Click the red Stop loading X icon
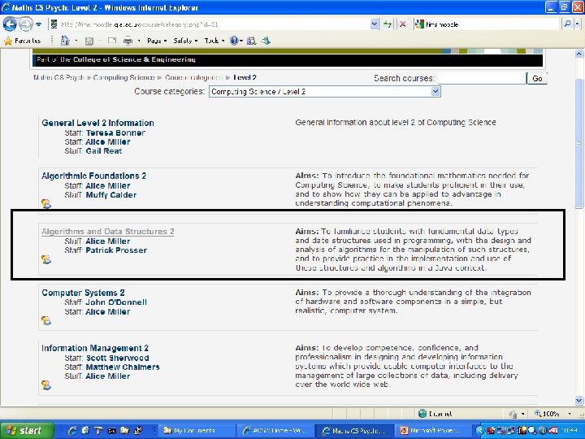The width and height of the screenshot is (585, 439). pyautogui.click(x=402, y=24)
